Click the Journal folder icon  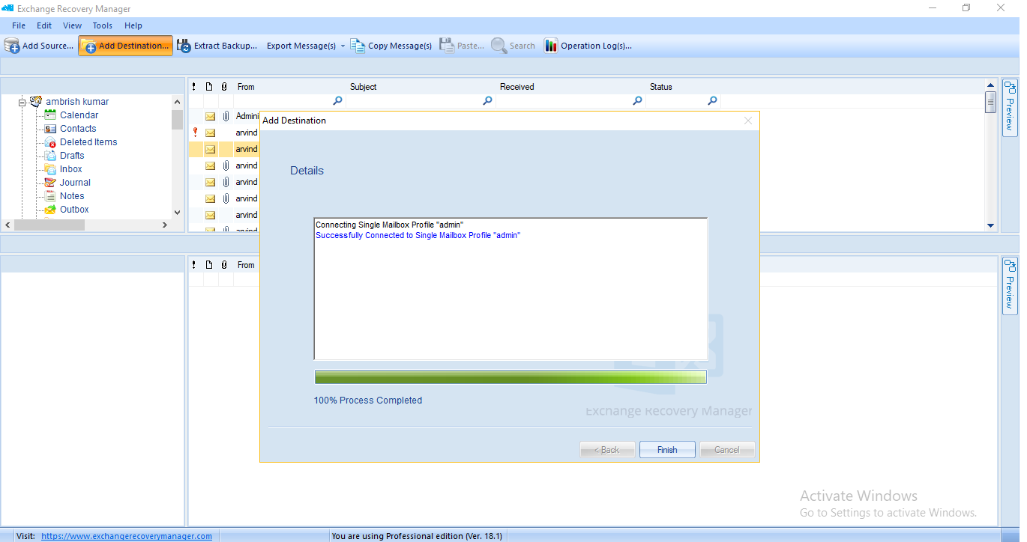coord(50,183)
